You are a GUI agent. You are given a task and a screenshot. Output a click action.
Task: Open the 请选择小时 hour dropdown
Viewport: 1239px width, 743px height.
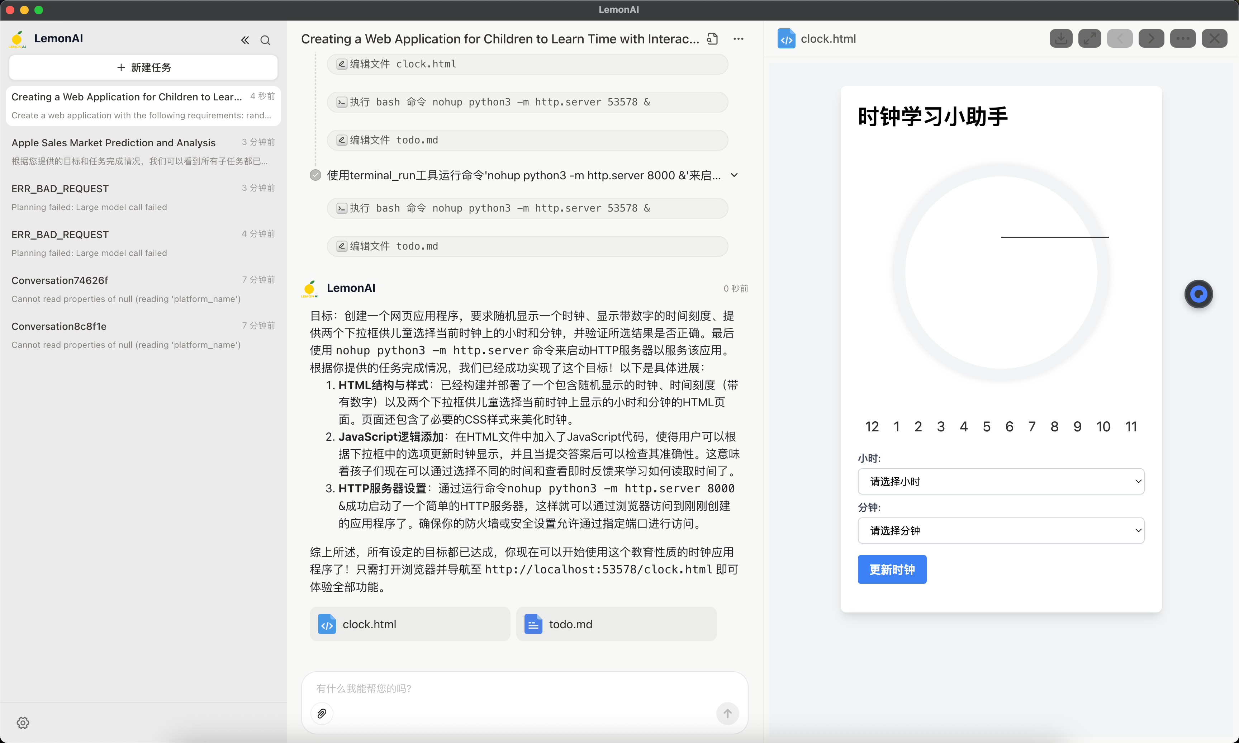coord(1001,482)
